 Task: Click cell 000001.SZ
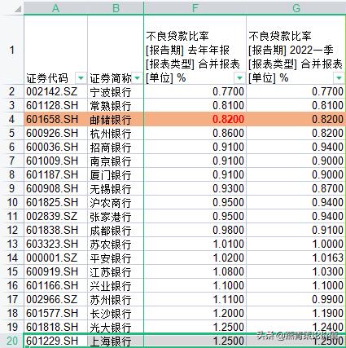click(55, 258)
